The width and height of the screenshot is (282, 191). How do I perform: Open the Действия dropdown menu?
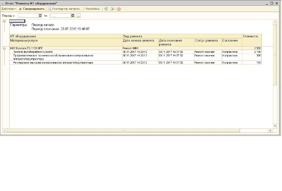pos(9,9)
